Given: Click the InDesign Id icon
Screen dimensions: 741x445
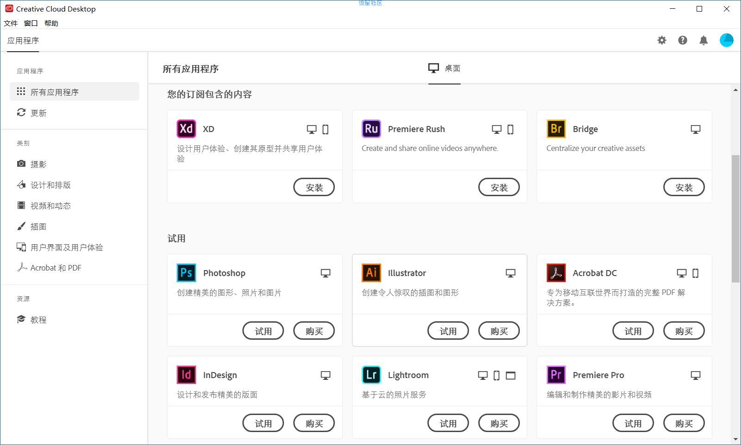Looking at the screenshot, I should 186,375.
